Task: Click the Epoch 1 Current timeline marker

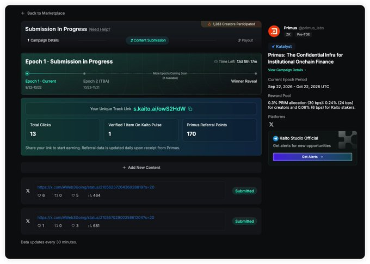Action: coord(27,73)
